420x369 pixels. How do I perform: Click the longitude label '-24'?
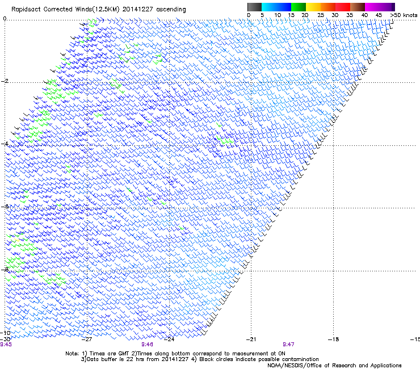(x=169, y=339)
